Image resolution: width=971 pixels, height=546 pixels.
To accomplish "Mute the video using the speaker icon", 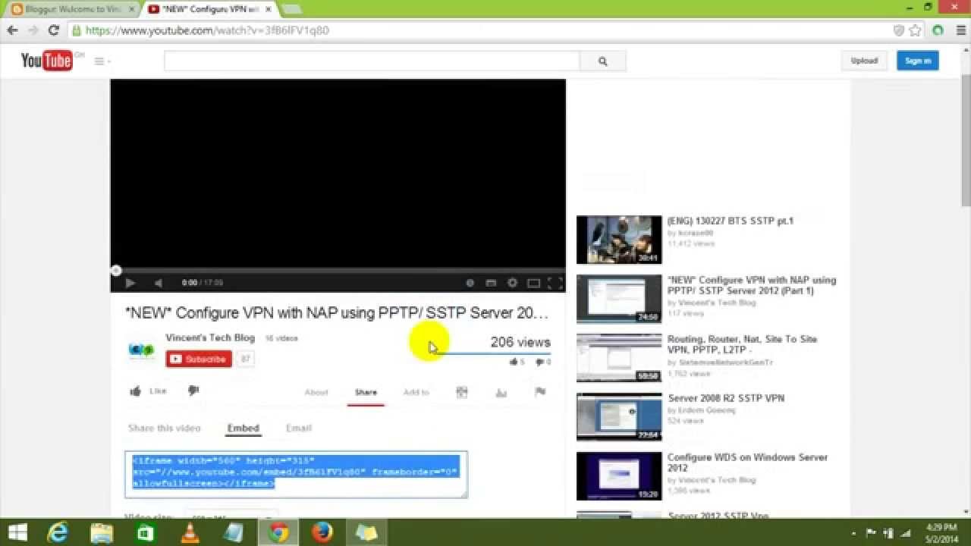I will coord(158,283).
